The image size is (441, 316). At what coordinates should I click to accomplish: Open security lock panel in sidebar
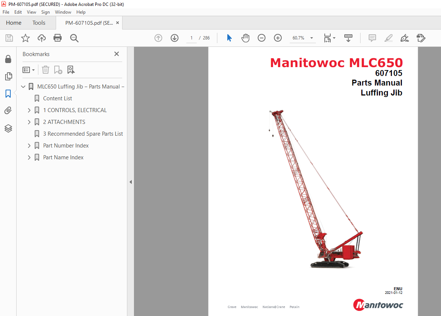tap(8, 59)
